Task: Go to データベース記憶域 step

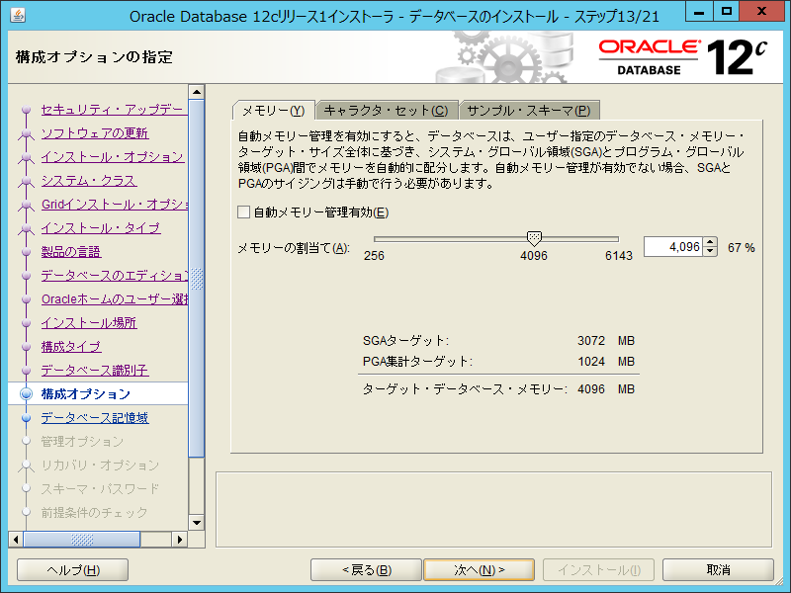Action: [x=95, y=418]
